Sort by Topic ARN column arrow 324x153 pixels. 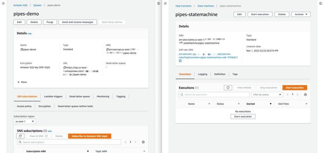144,151
